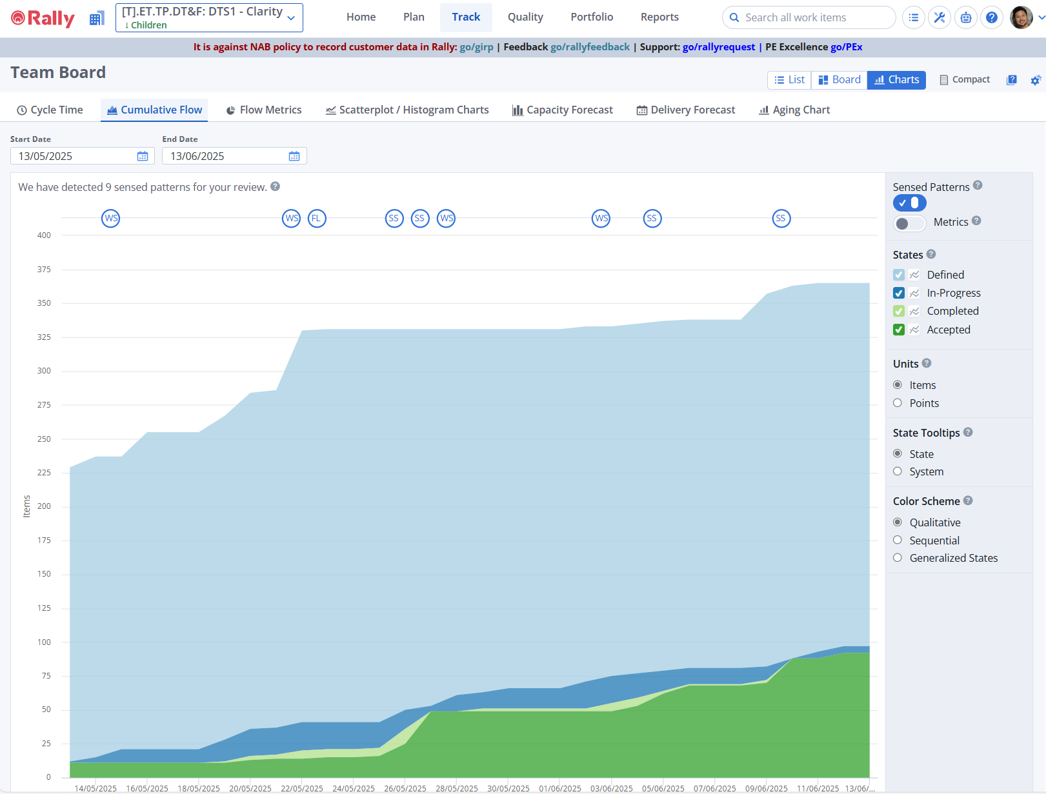This screenshot has width=1046, height=794.
Task: Click the last SS sensed pattern marker
Action: coord(781,219)
